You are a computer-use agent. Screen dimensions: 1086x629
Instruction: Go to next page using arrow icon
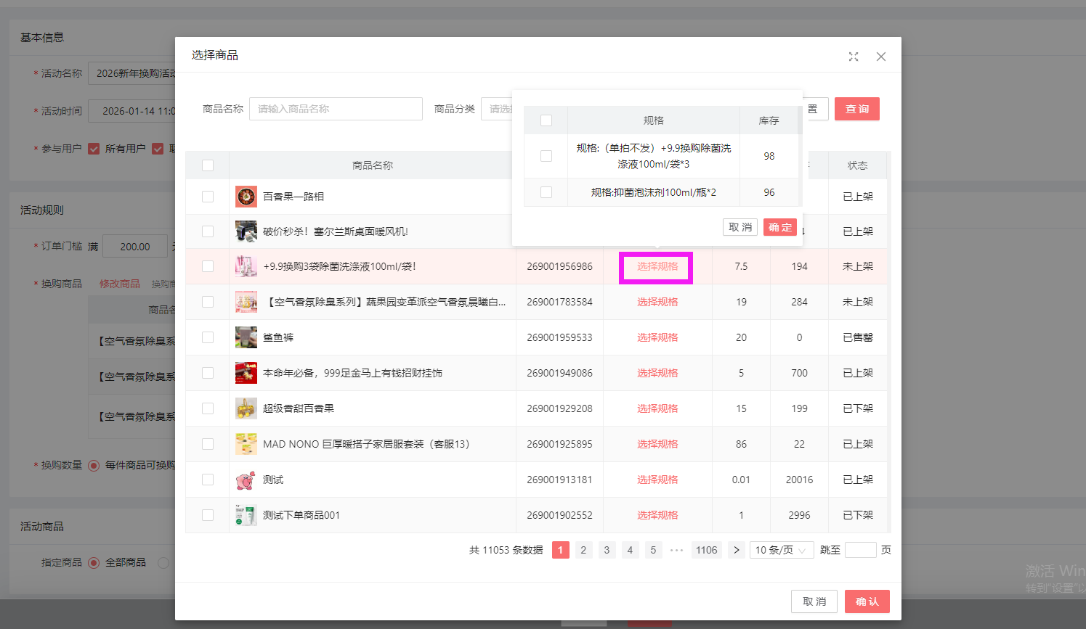click(x=736, y=550)
